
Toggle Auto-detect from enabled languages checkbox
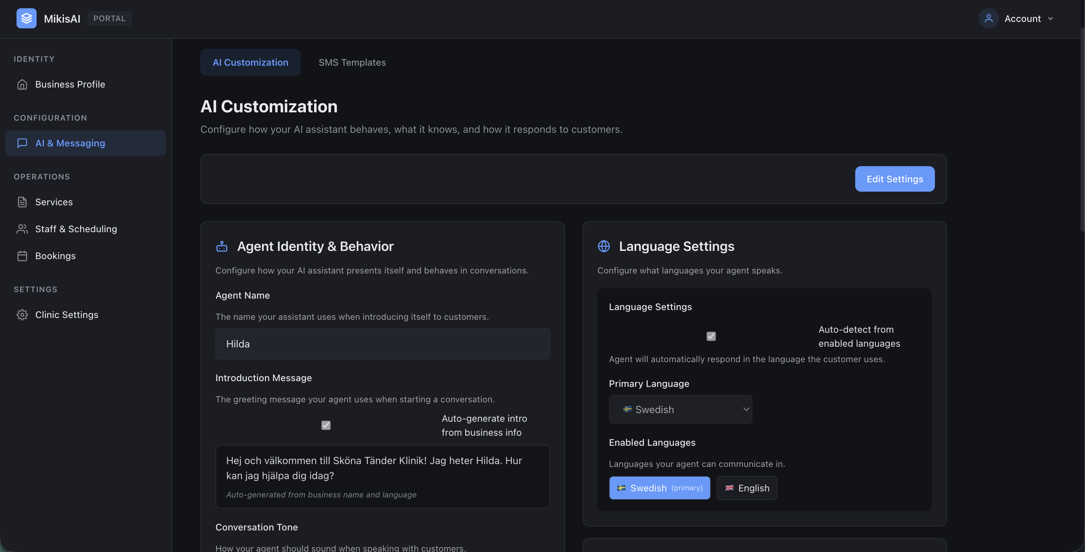711,336
